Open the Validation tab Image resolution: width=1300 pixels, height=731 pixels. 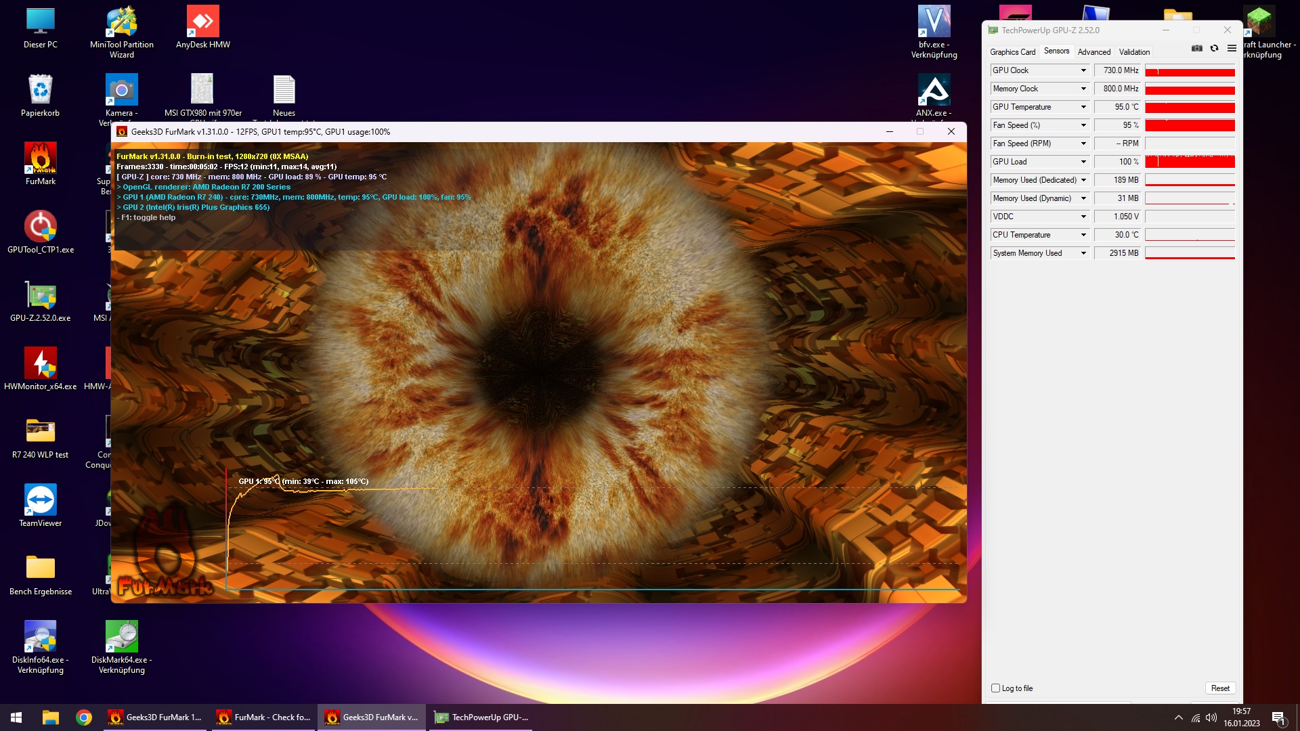[x=1134, y=52]
